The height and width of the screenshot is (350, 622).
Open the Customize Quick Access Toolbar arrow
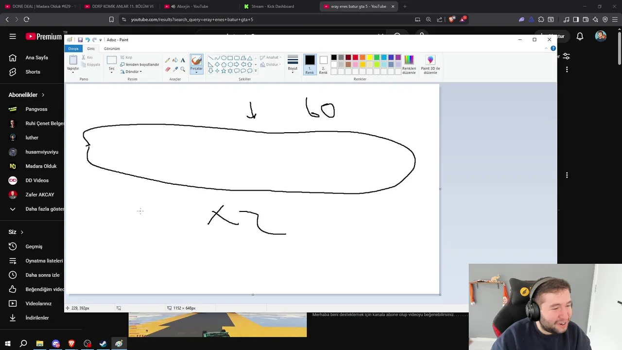pyautogui.click(x=101, y=40)
